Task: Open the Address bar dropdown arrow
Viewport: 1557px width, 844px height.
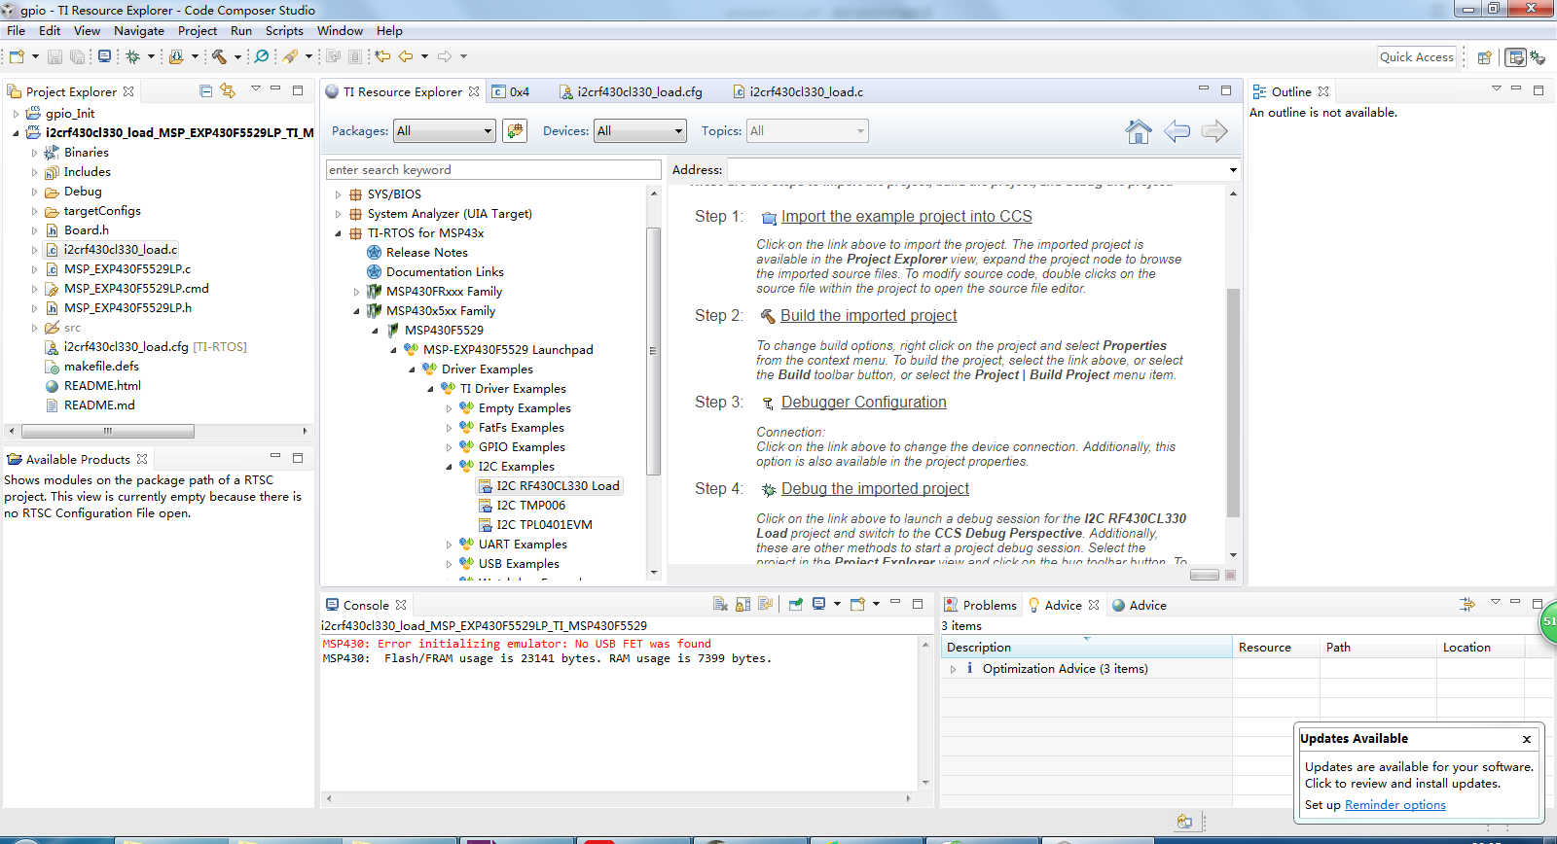Action: 1233,169
